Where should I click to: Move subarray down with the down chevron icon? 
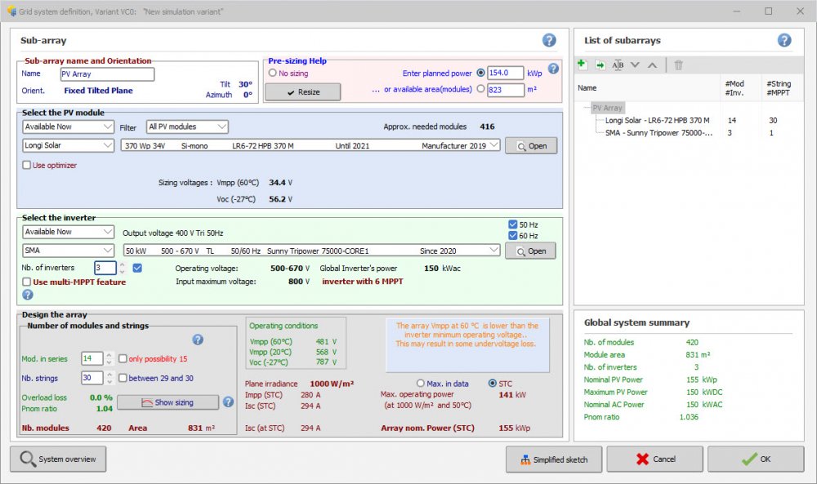pyautogui.click(x=635, y=64)
